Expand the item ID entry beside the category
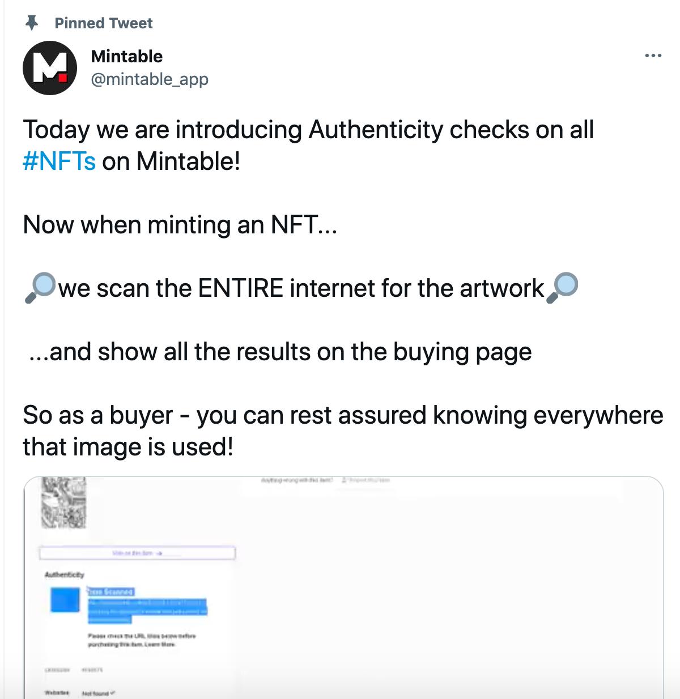The height and width of the screenshot is (699, 680). point(93,670)
